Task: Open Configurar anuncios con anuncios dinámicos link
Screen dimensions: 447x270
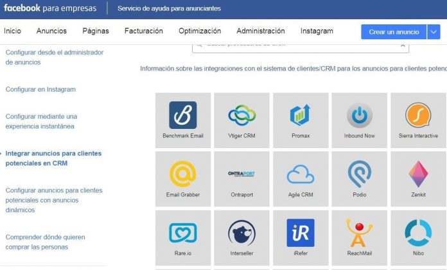Action: [x=54, y=200]
